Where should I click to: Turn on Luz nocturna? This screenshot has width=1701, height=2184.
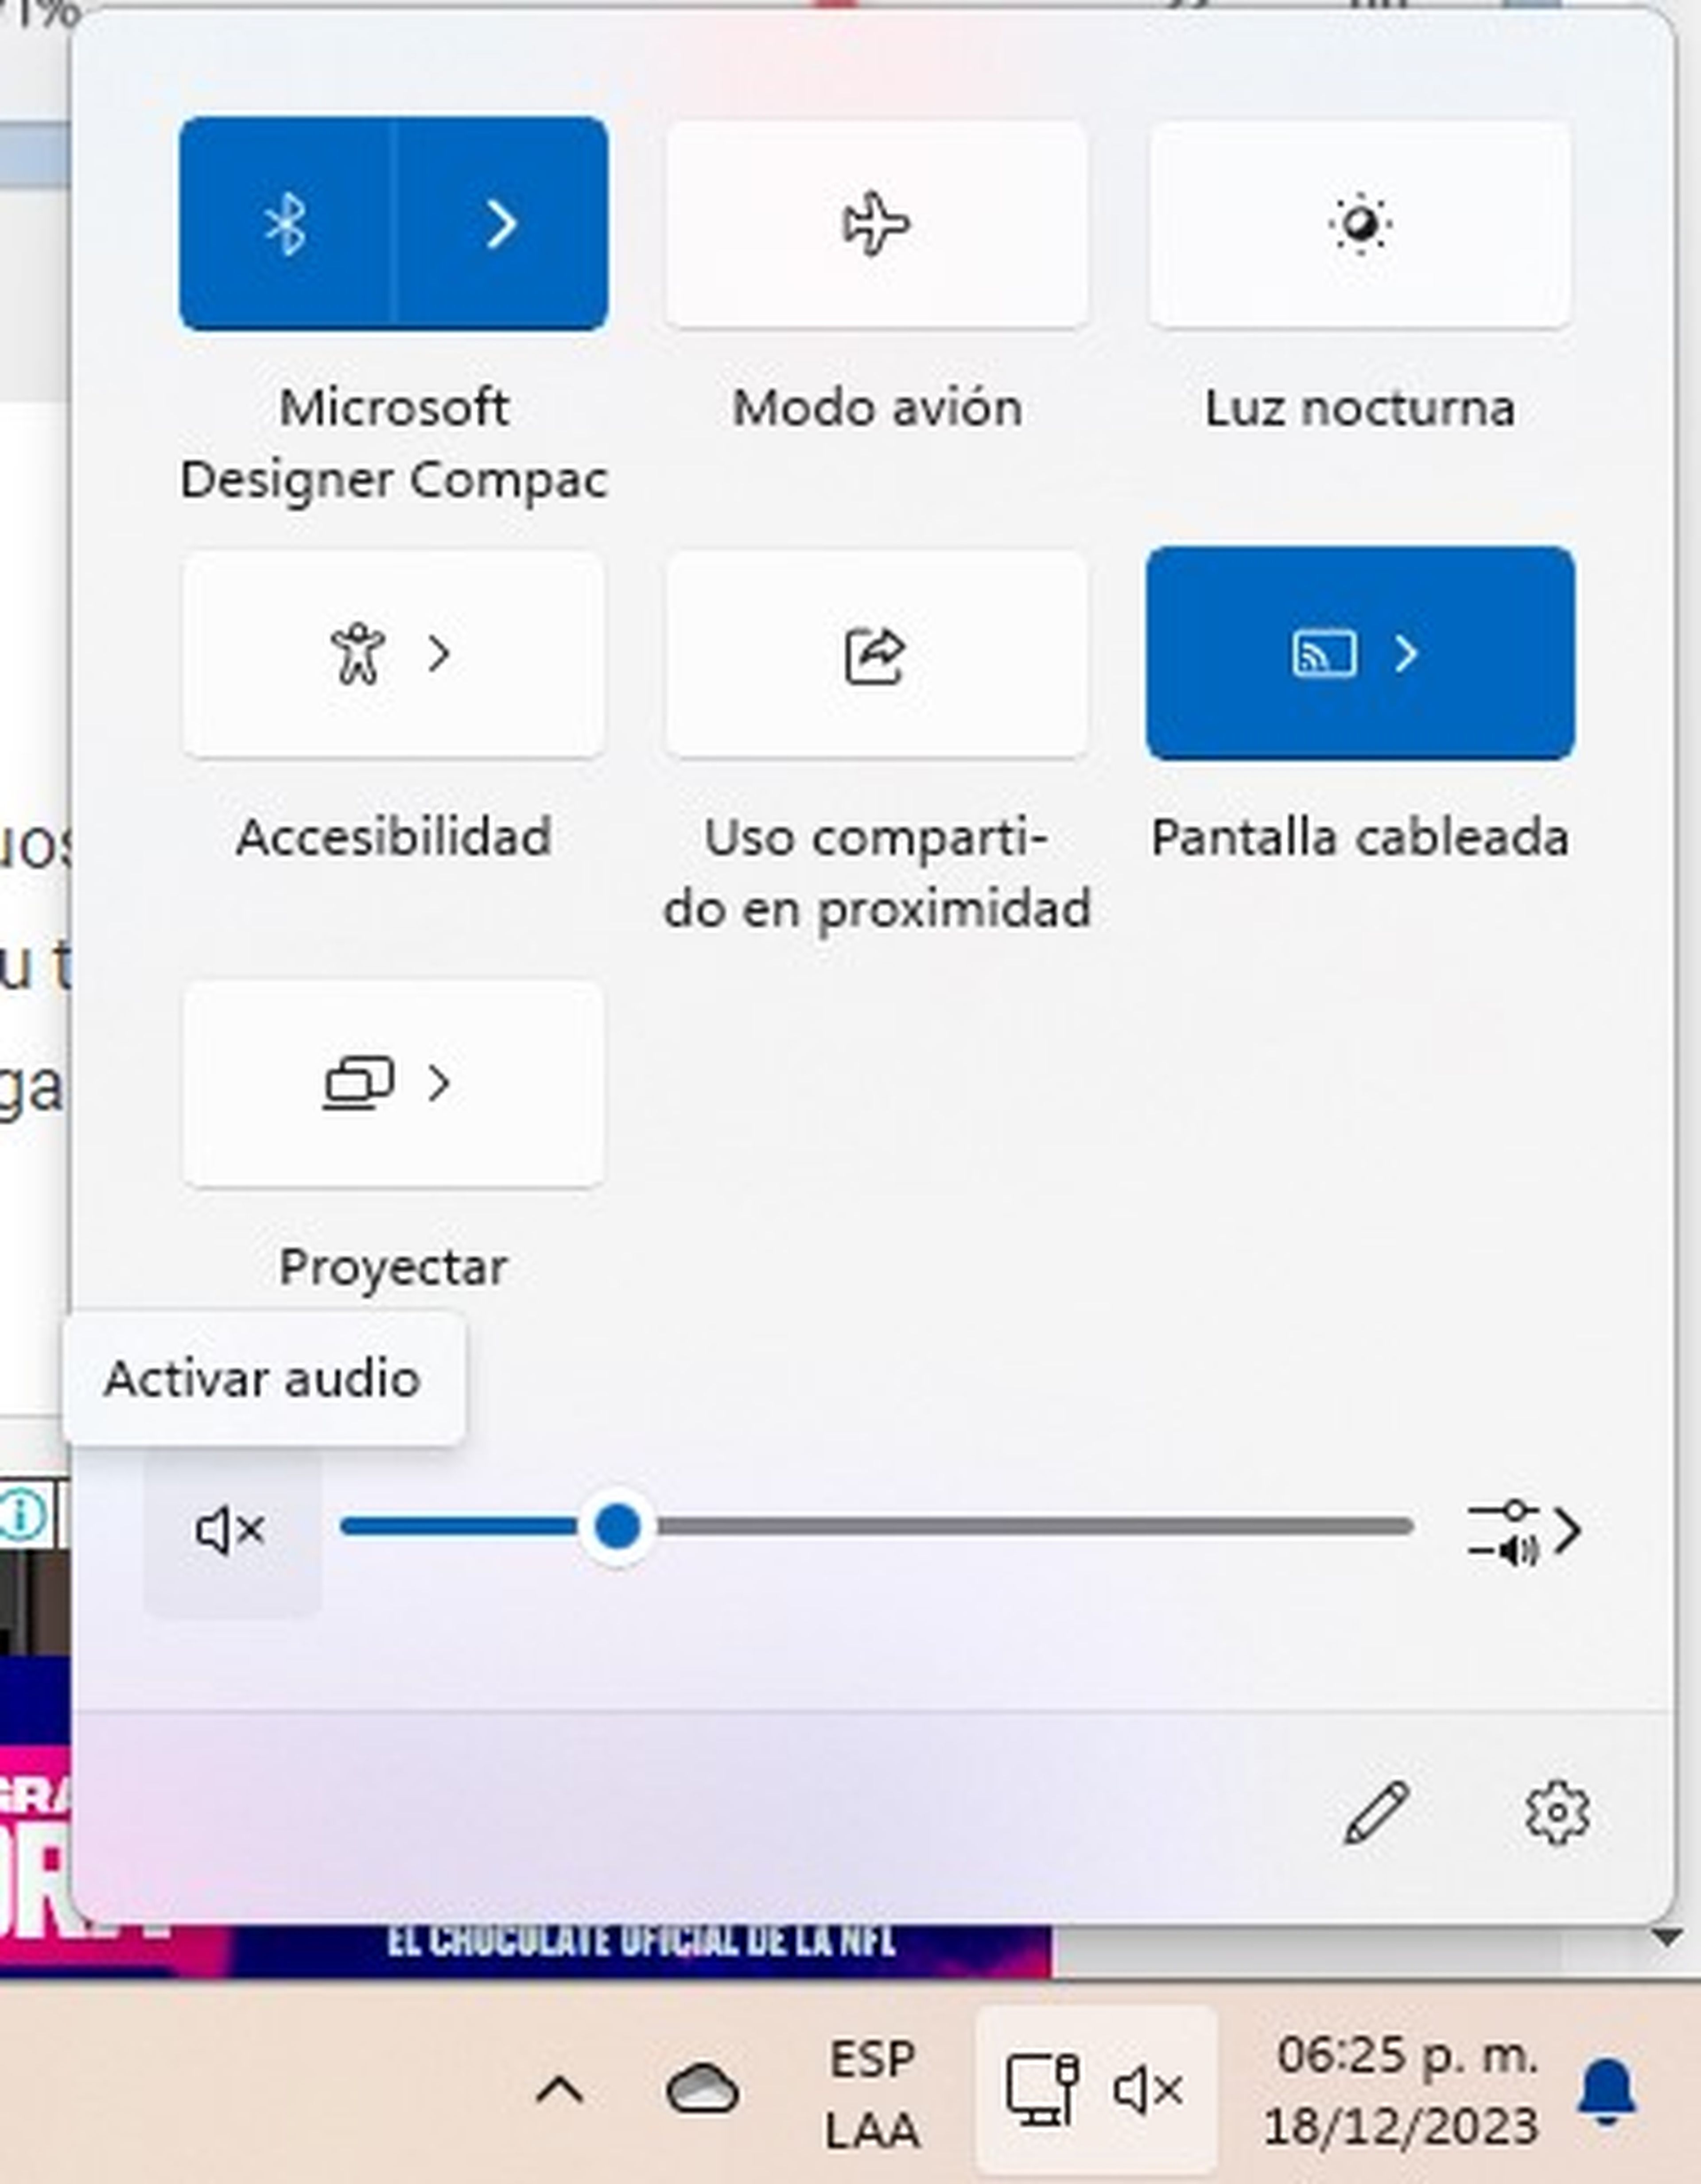click(x=1360, y=224)
